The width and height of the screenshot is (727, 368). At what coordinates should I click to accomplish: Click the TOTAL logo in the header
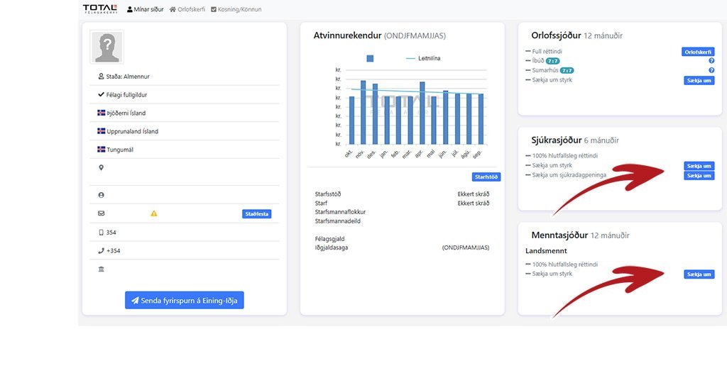[100, 9]
